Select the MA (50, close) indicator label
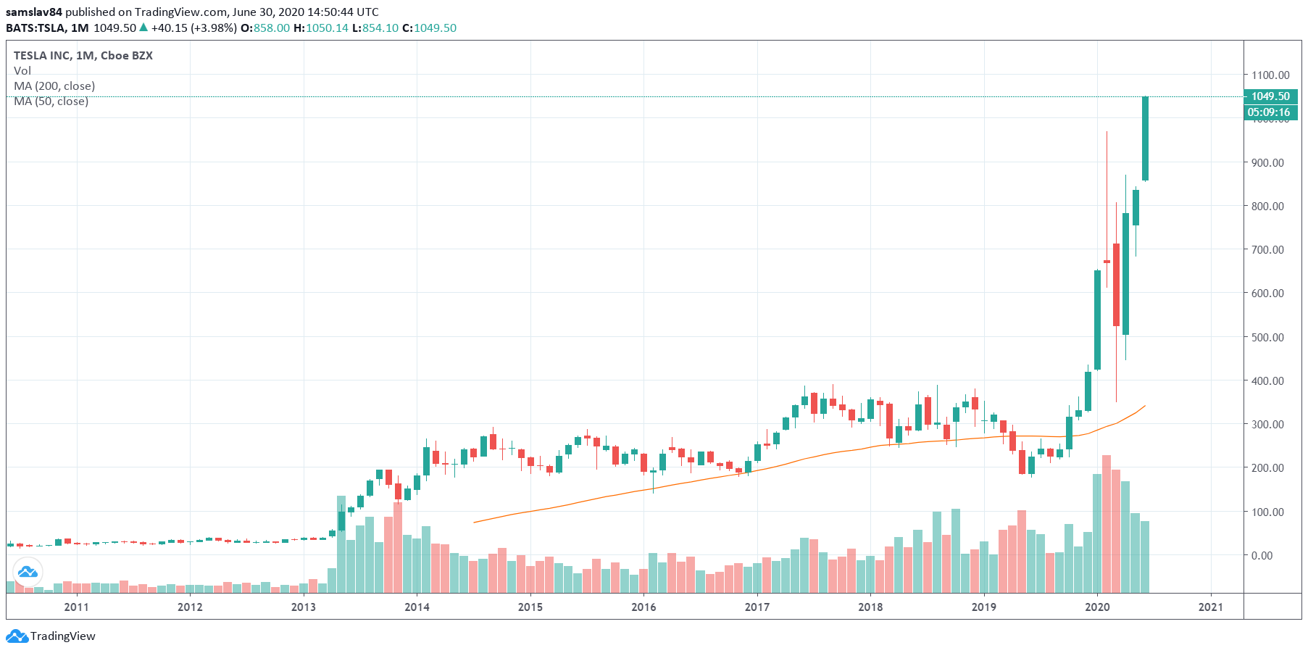 (x=51, y=101)
